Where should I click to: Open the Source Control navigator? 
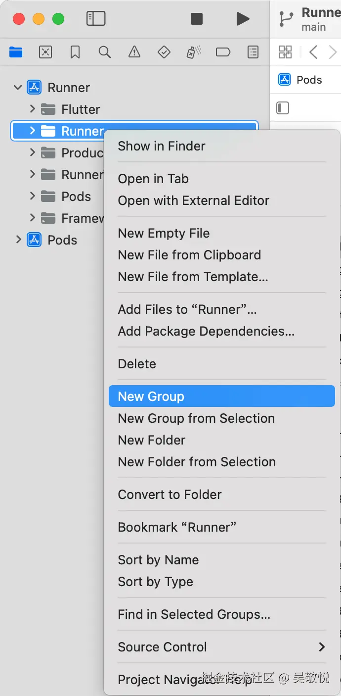pos(45,52)
